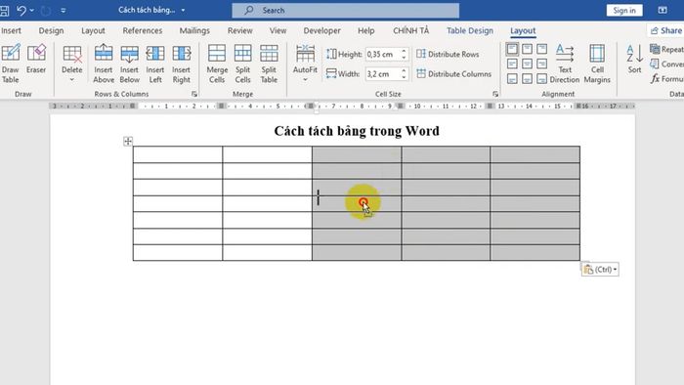Insert a column to the left
The height and width of the screenshot is (385, 684).
(x=155, y=64)
